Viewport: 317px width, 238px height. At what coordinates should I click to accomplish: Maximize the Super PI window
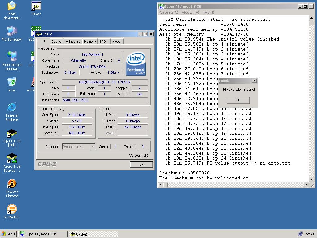point(306,7)
